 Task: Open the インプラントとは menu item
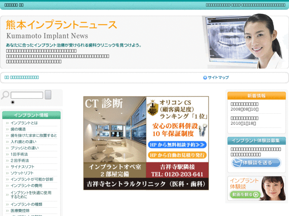pyautogui.click(x=24, y=123)
